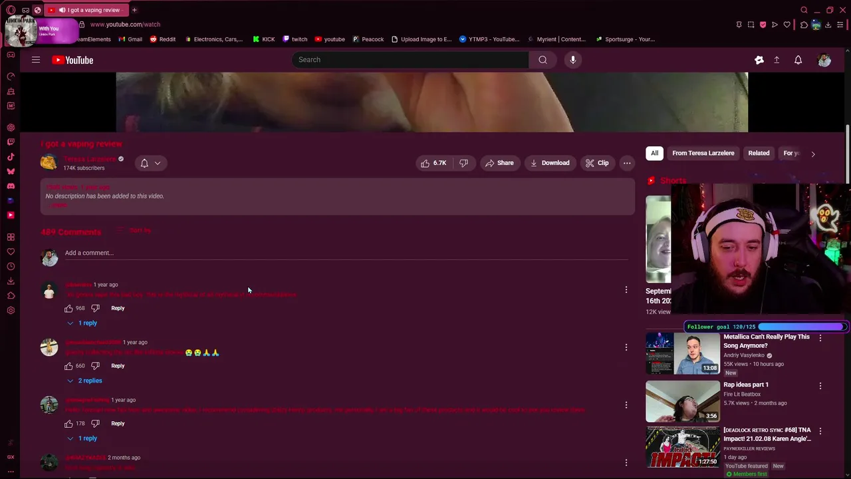
Task: Like the video with 6.7K likes
Action: pyautogui.click(x=433, y=163)
